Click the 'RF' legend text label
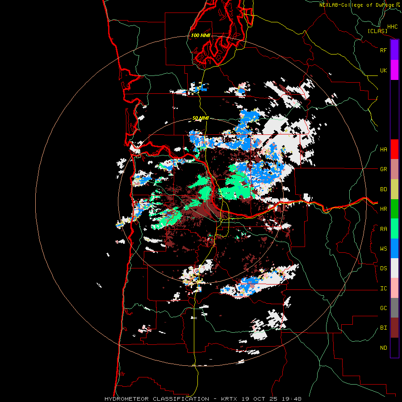Screen dimensions: 402x402 [383, 50]
